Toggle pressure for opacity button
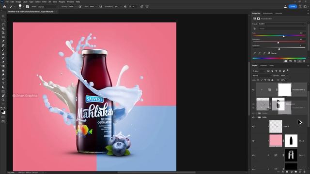Screen dimensions: 310x174 click(80, 6)
